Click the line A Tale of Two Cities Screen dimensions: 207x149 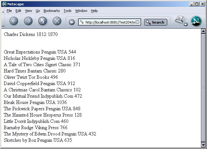pyautogui.click(x=42, y=65)
